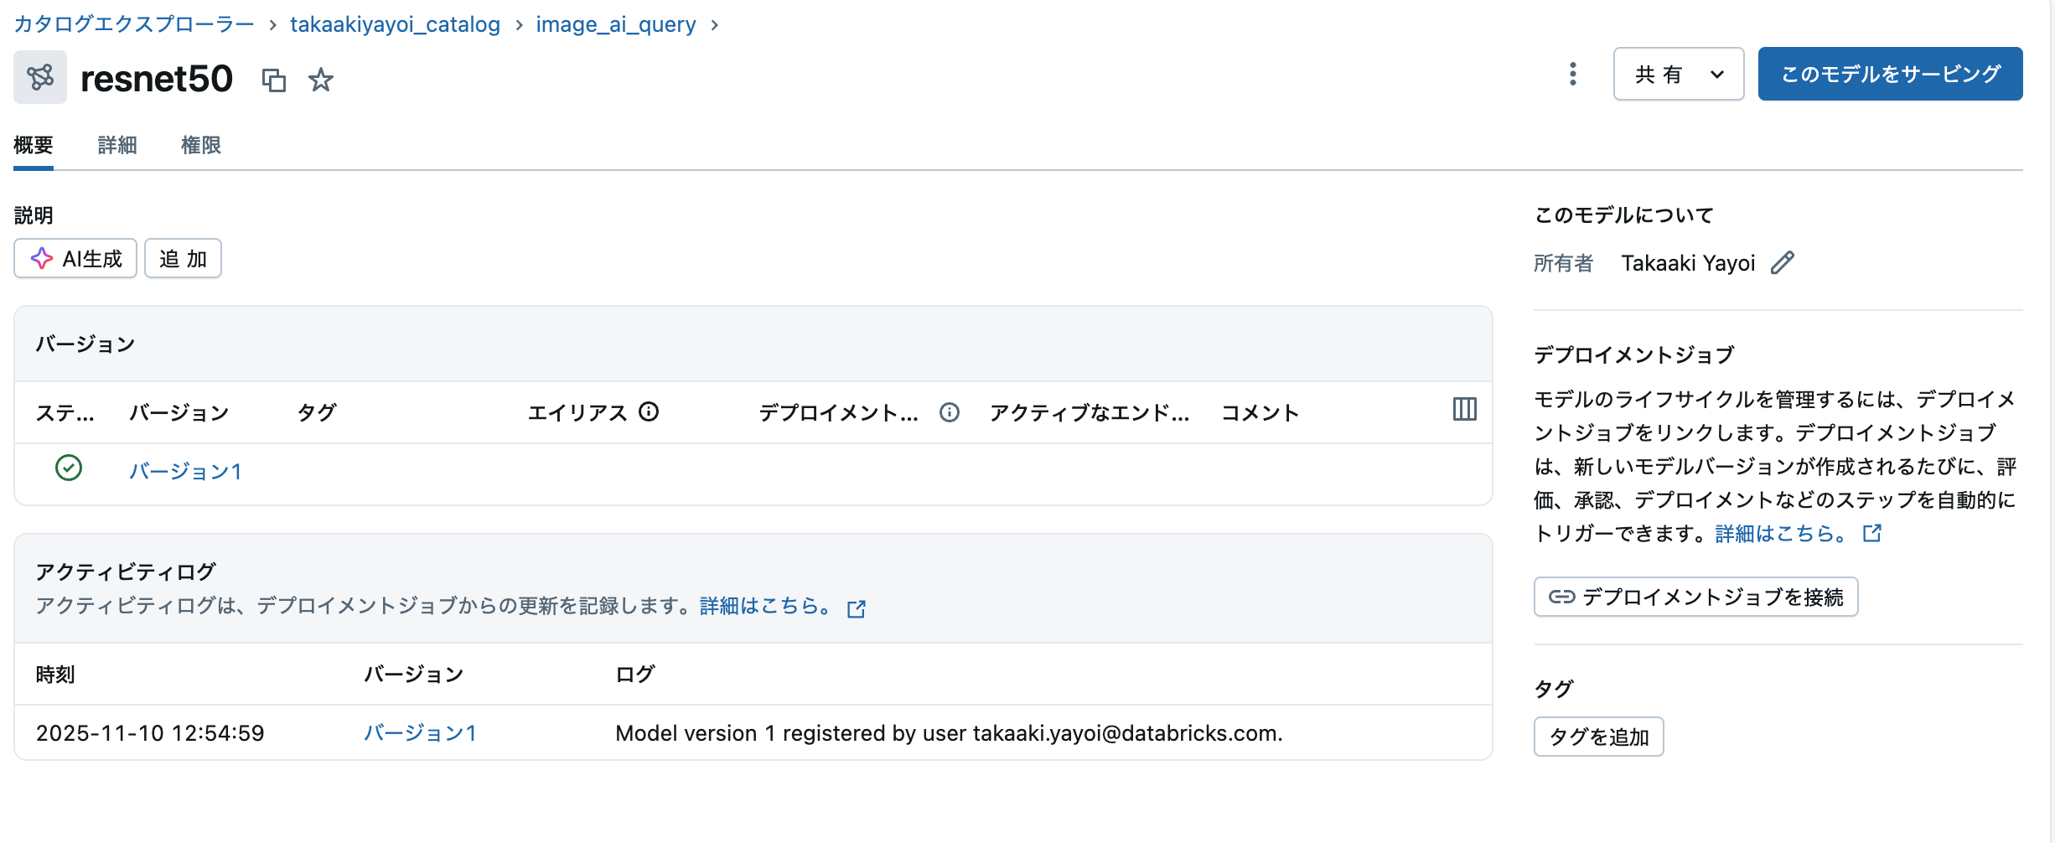Open the column customization icon on versions table
This screenshot has height=843, width=2055.
(1463, 411)
